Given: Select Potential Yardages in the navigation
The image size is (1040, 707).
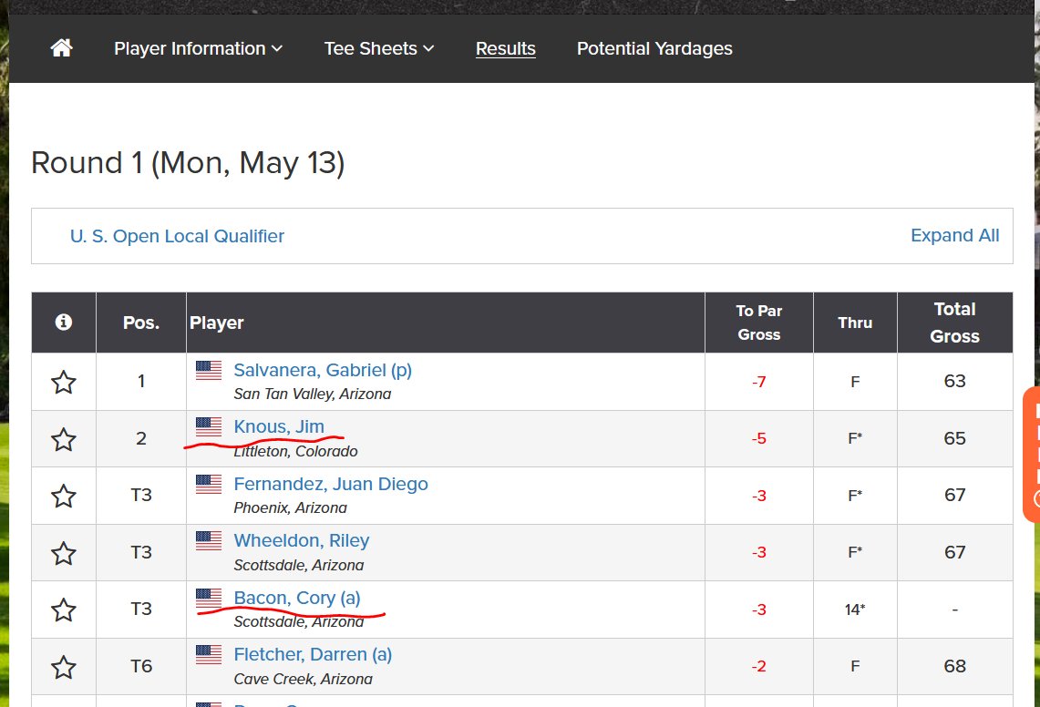Looking at the screenshot, I should pyautogui.click(x=654, y=48).
